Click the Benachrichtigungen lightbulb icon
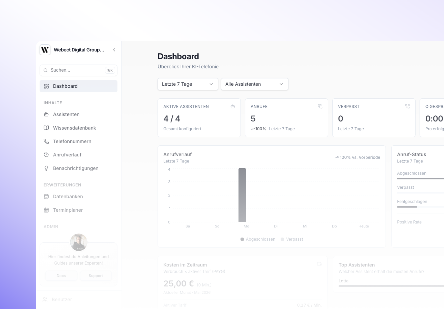The image size is (444, 309). [x=46, y=168]
